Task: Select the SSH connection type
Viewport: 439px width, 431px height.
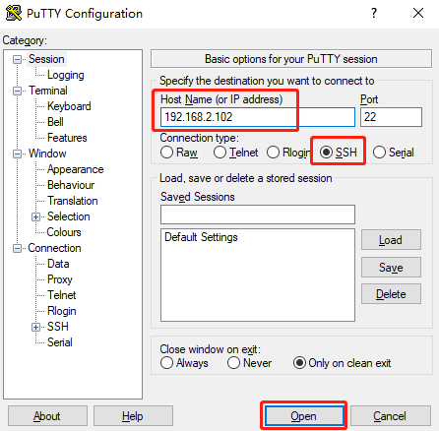Action: [x=326, y=153]
